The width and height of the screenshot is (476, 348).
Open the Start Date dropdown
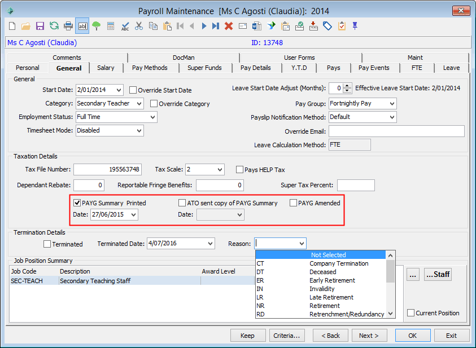(119, 90)
